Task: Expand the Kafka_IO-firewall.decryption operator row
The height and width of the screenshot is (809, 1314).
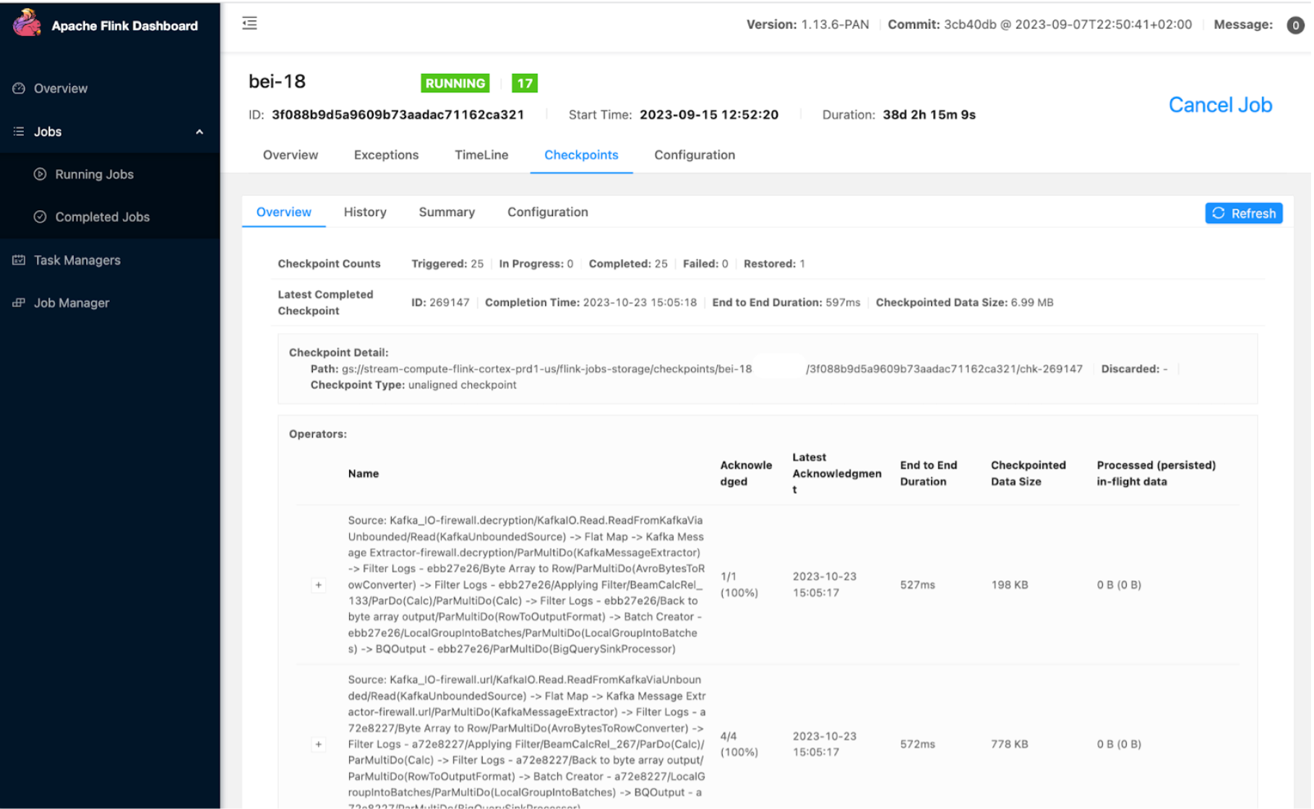Action: [x=319, y=585]
